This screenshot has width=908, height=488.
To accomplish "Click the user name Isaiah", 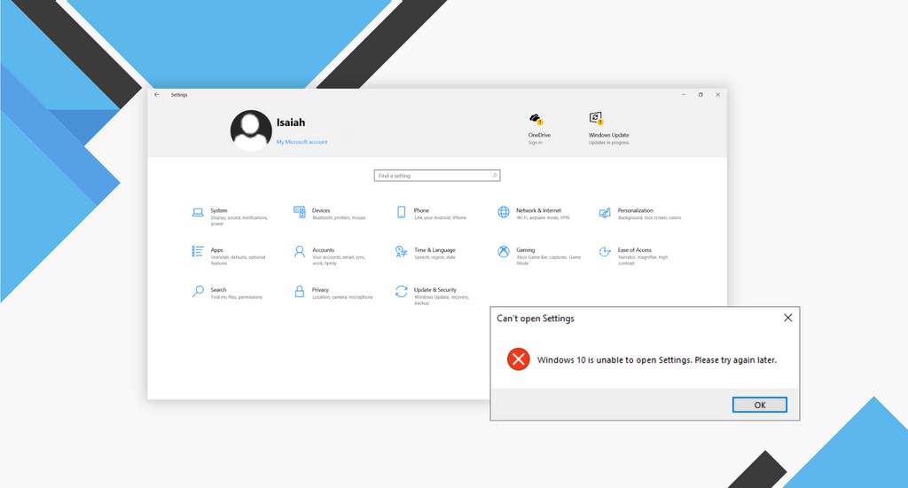I will click(291, 122).
